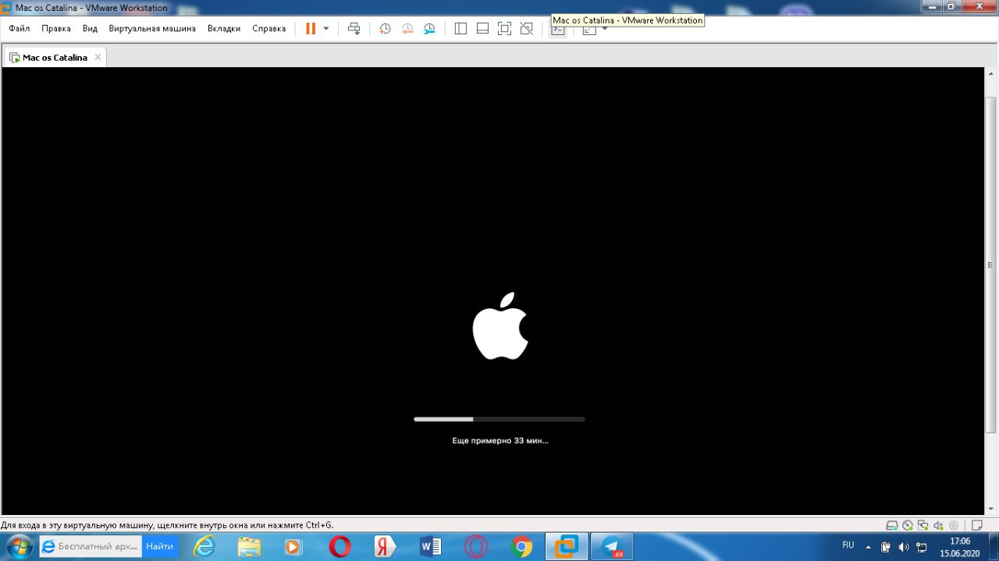Click the clock showing 17:06
Viewport: 999px width, 561px height.
point(959,541)
